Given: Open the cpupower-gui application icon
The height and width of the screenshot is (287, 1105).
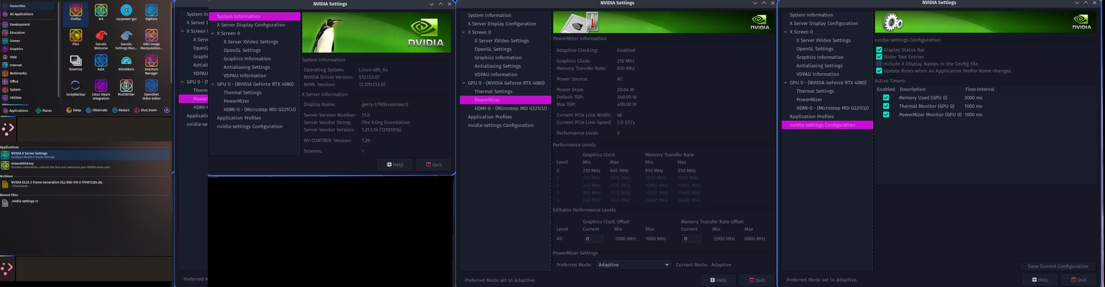Looking at the screenshot, I should pyautogui.click(x=126, y=11).
